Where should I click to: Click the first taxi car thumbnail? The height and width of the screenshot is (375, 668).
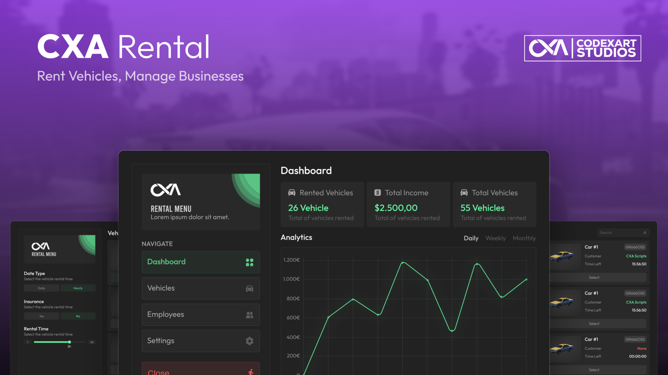(x=562, y=256)
